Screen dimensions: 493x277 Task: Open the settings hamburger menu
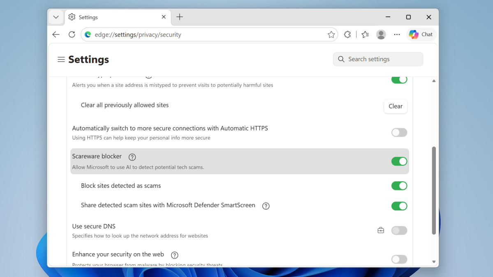61,60
